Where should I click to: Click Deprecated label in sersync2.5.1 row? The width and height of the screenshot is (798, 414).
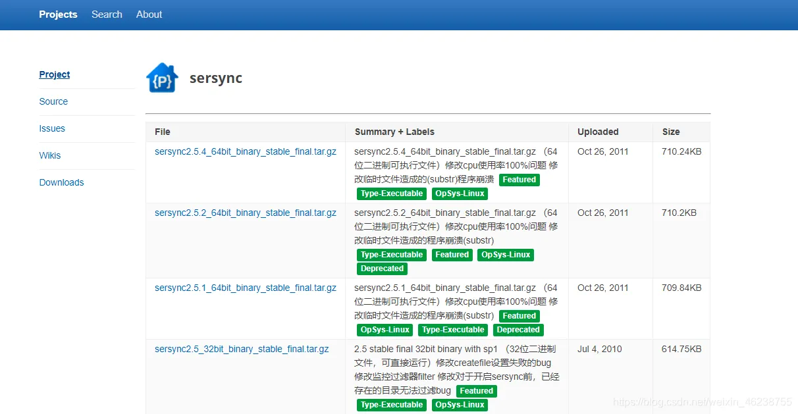[x=518, y=330]
